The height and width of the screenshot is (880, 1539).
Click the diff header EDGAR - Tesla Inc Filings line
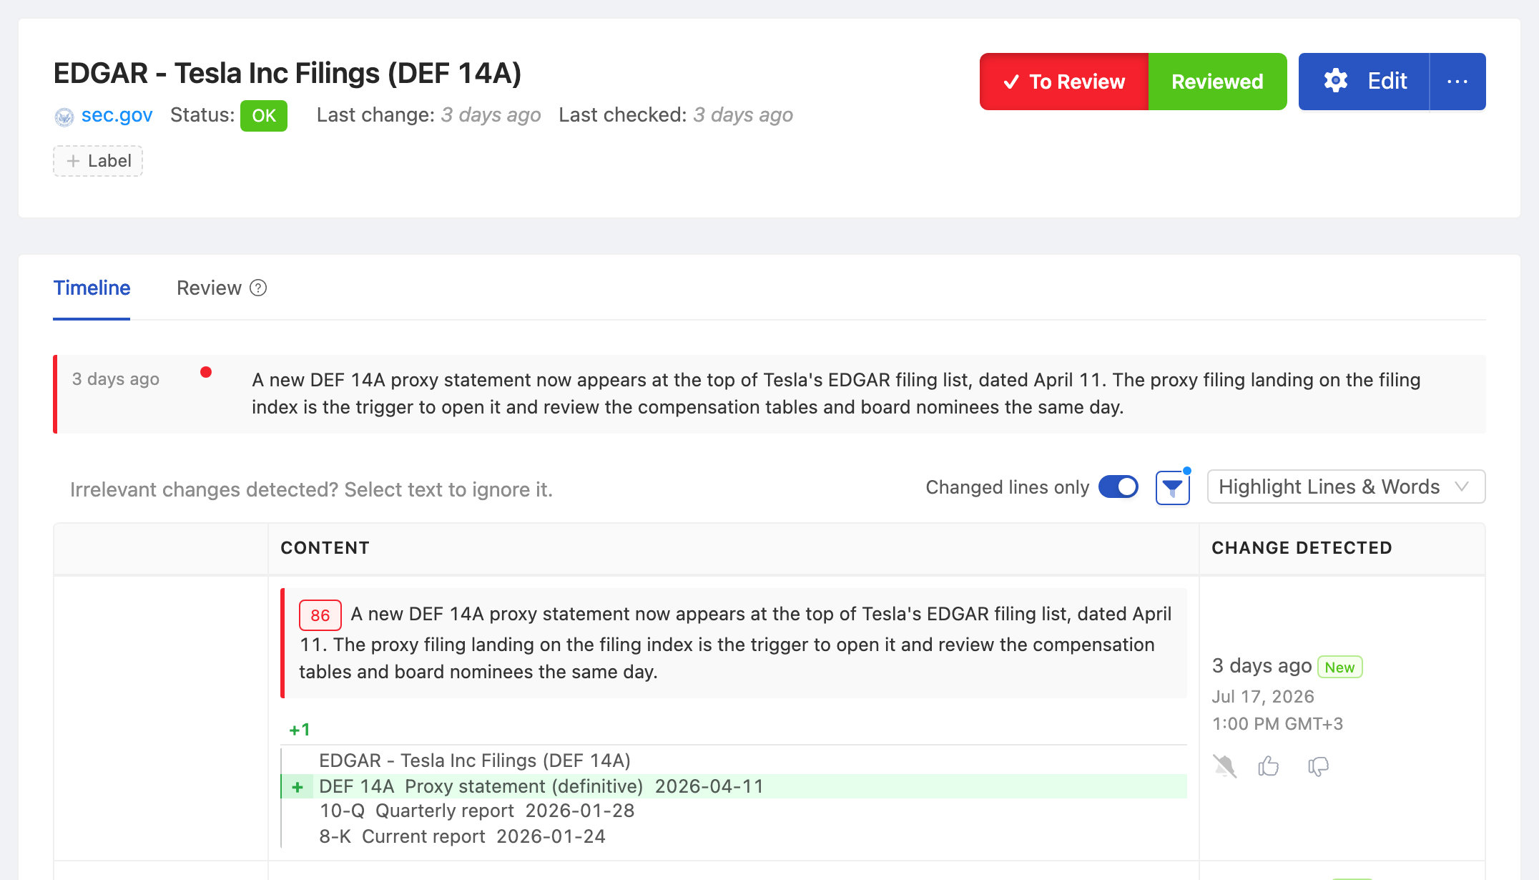tap(475, 761)
